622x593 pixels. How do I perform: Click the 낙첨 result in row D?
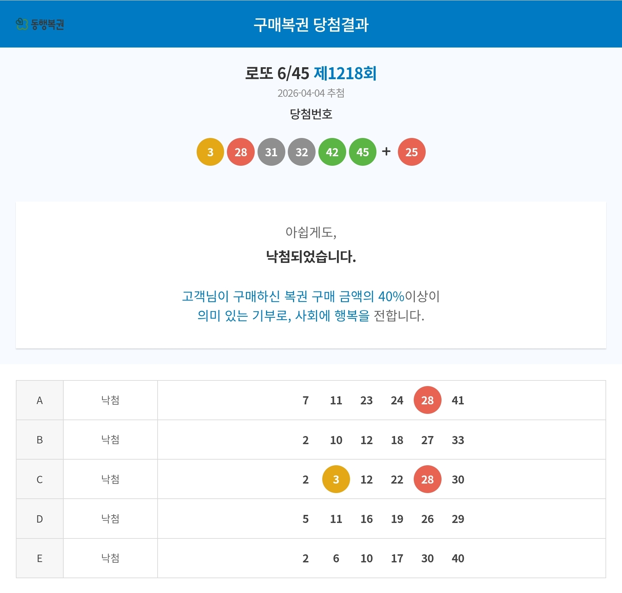point(110,519)
